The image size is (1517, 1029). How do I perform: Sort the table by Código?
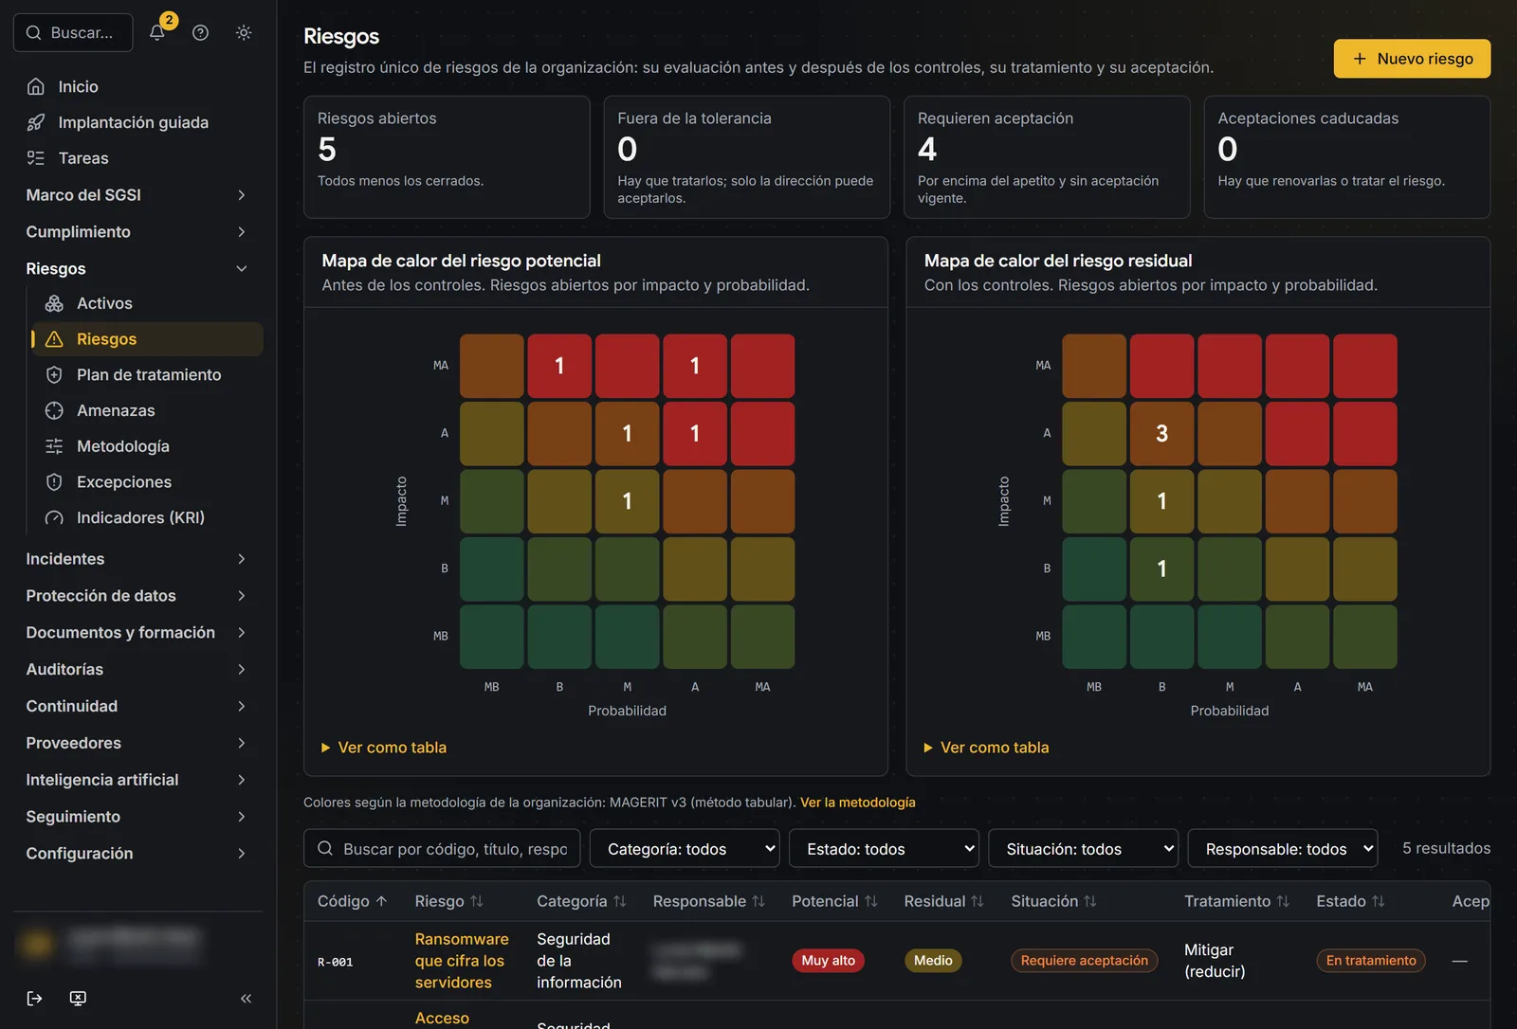tap(352, 901)
